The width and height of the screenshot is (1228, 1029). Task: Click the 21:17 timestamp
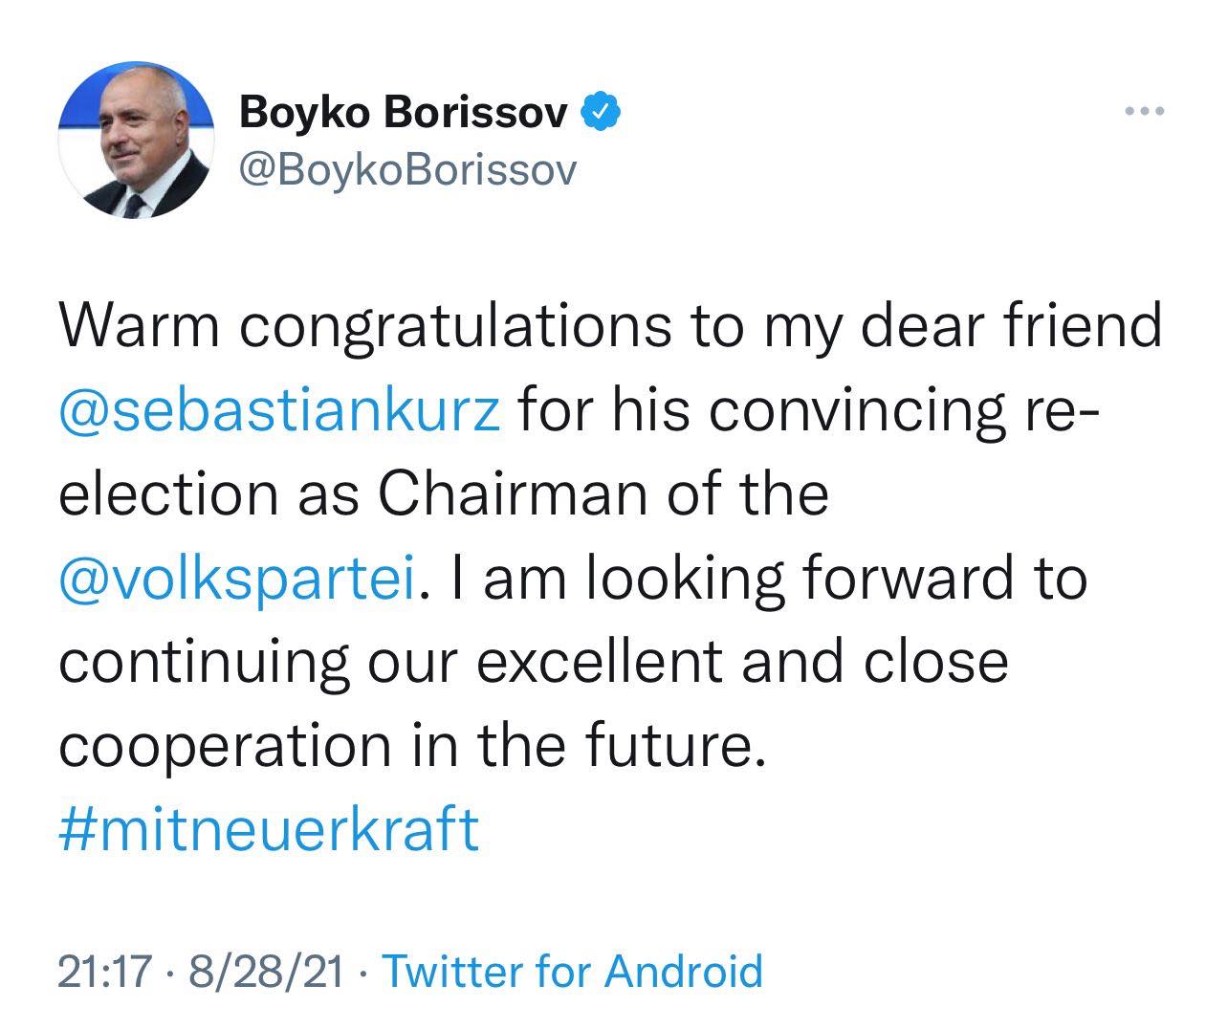click(x=105, y=972)
